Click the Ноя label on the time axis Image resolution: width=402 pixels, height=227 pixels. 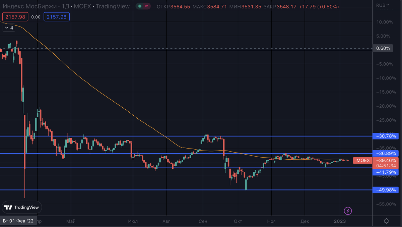(272, 221)
